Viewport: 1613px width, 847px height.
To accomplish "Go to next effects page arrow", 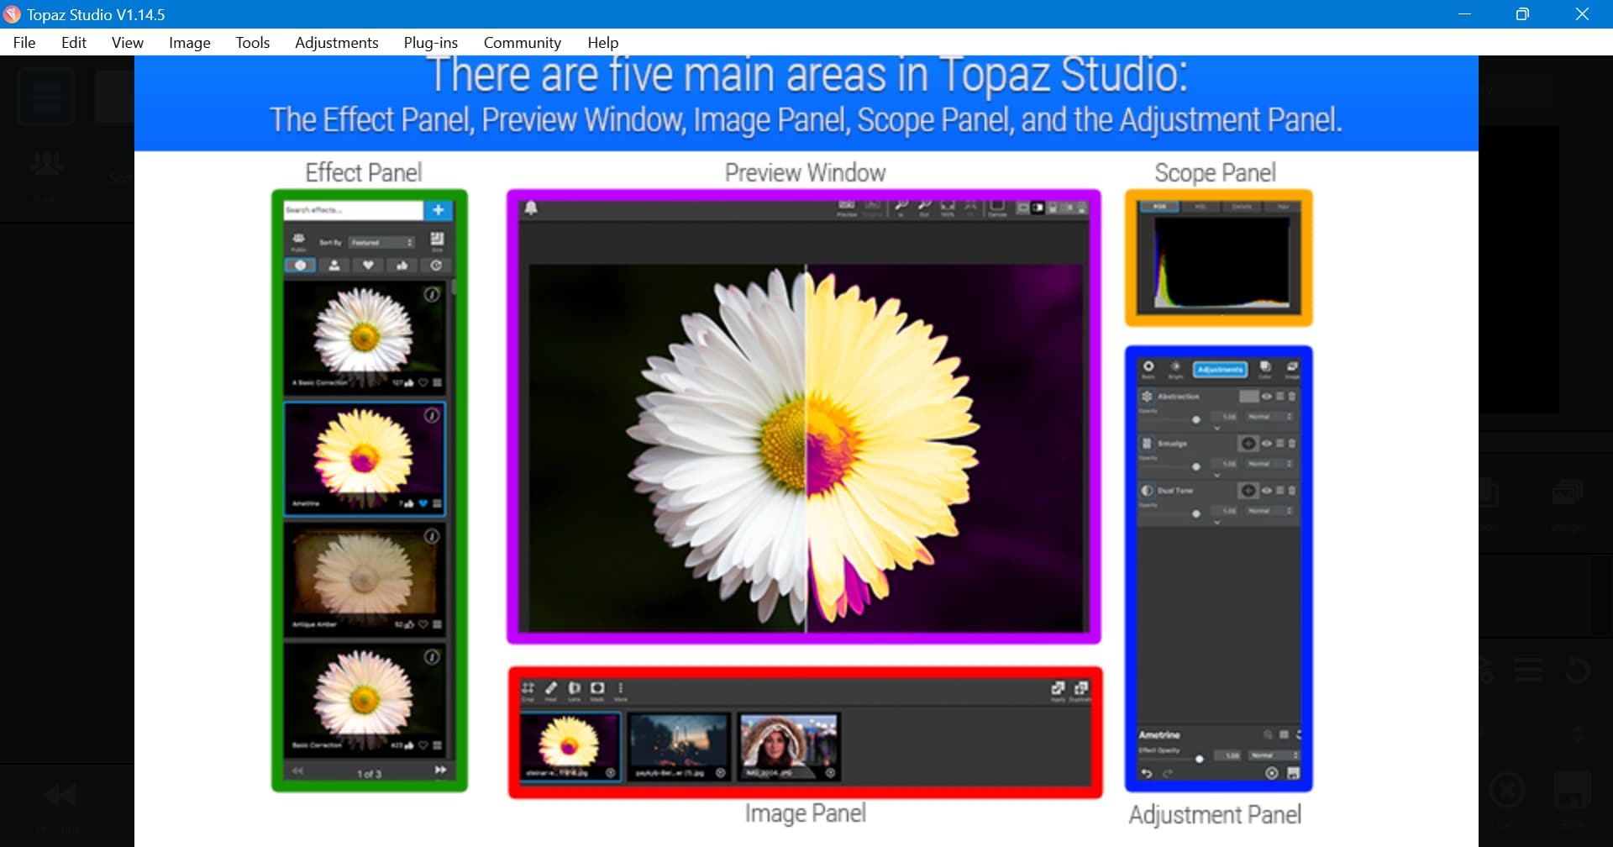I will 440,771.
